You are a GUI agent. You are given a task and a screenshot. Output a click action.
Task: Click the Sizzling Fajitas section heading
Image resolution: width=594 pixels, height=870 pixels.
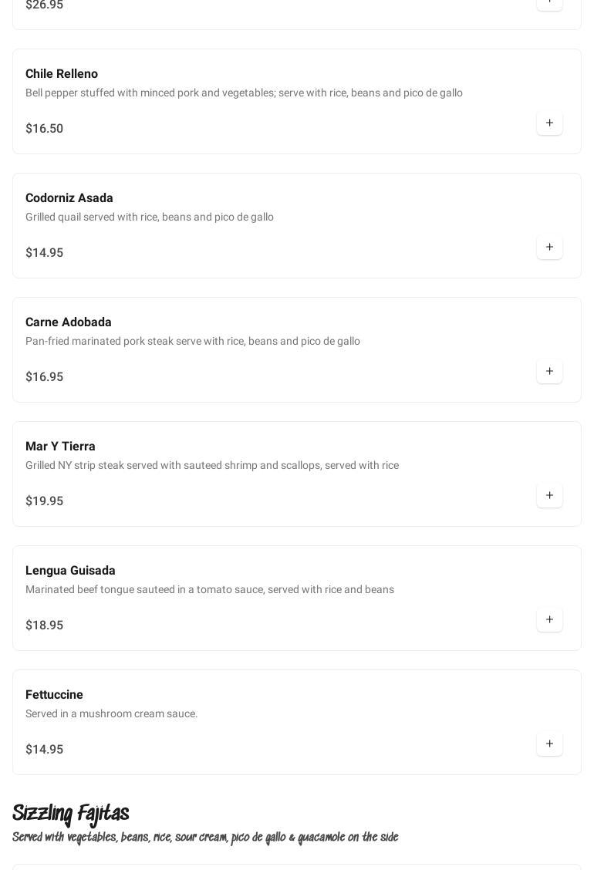[x=71, y=814]
